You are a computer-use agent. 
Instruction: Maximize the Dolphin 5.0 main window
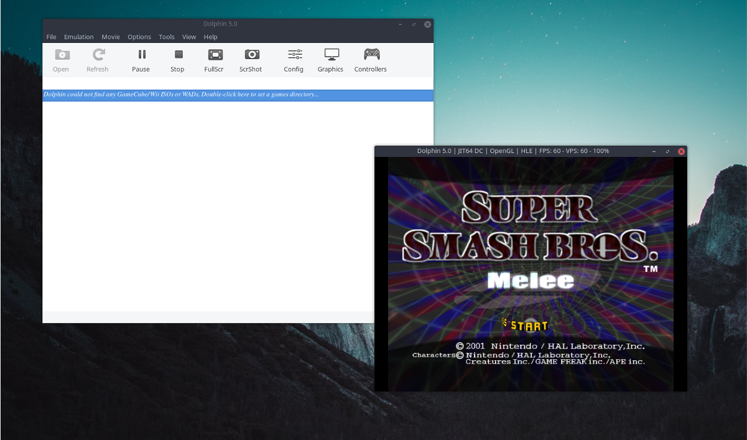(x=414, y=24)
